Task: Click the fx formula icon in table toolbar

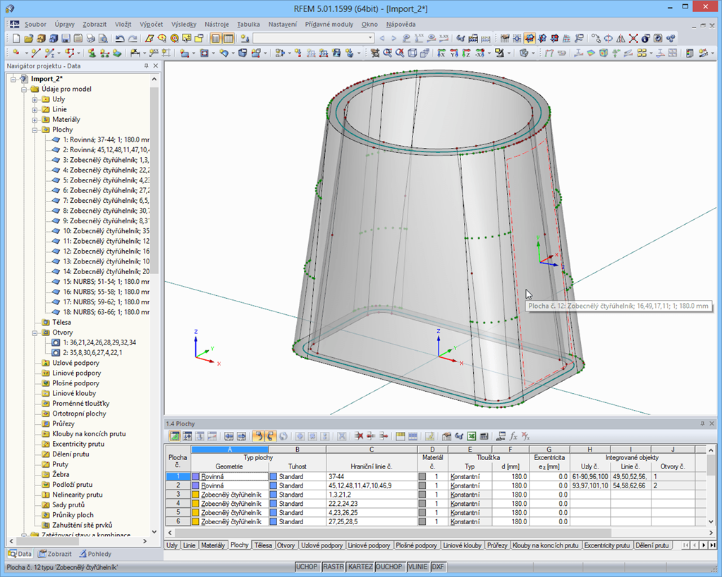Action: (514, 436)
